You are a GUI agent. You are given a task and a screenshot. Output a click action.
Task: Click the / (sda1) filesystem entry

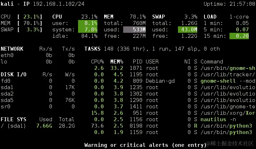point(13,126)
